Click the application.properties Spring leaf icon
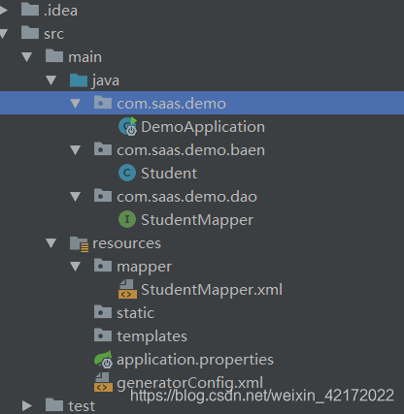This screenshot has width=404, height=414. [x=103, y=360]
